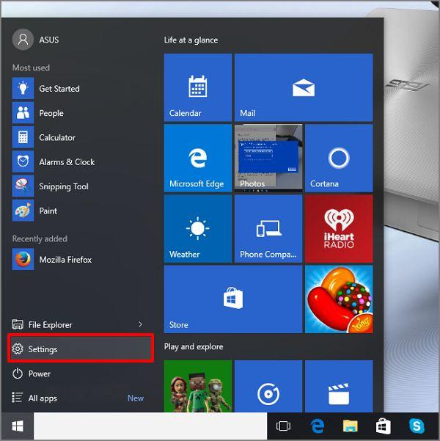Open File Explorer from the taskbar

pyautogui.click(x=351, y=426)
